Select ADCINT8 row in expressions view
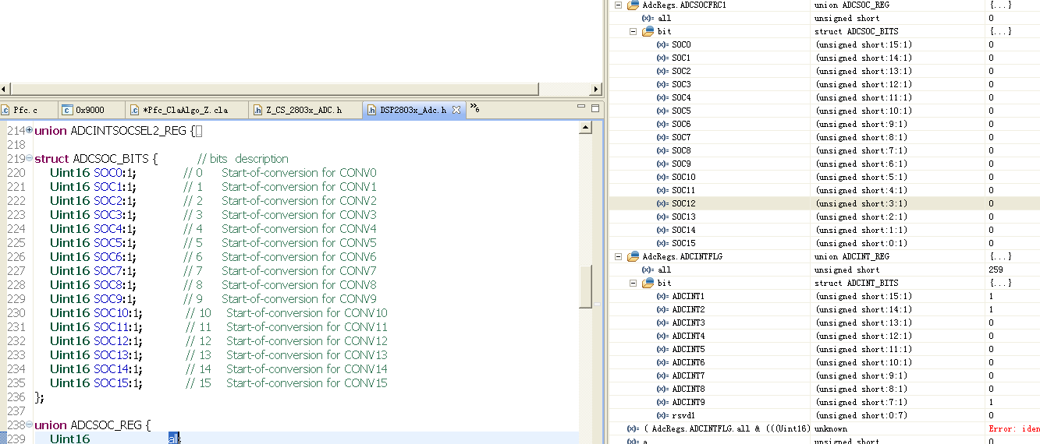Viewport: 1040px width, 444px height. (x=824, y=389)
